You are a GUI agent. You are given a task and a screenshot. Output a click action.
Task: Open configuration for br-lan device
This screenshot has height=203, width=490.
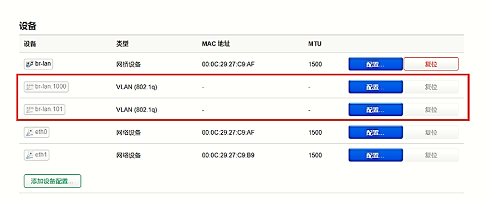point(375,64)
